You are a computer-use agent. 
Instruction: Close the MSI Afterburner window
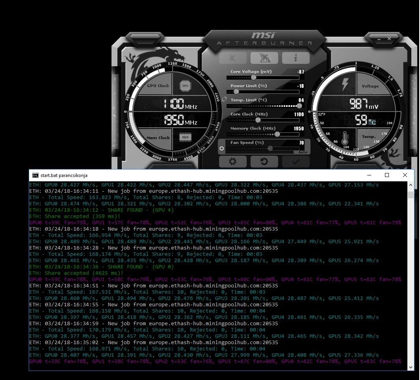click(389, 39)
